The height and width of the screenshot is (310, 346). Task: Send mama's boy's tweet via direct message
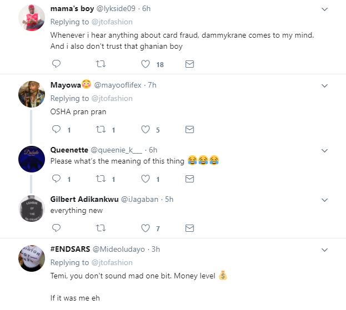[x=189, y=64]
